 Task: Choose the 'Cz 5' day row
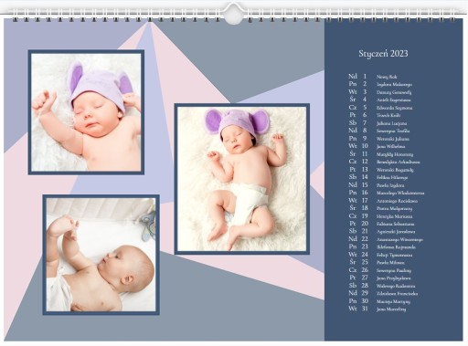tap(380, 108)
